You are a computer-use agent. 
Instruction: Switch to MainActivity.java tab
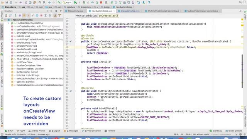76,11
